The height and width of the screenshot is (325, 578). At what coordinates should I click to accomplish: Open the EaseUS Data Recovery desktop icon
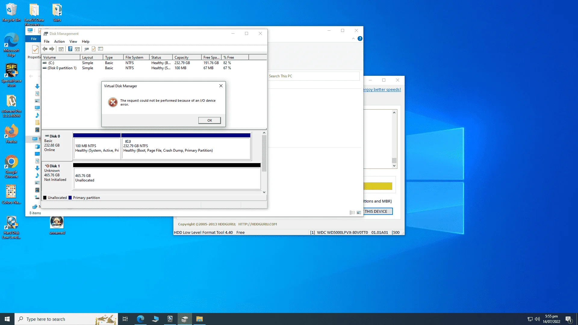click(34, 14)
